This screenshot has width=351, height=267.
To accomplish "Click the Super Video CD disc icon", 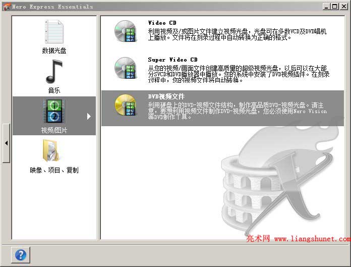I will pyautogui.click(x=125, y=68).
